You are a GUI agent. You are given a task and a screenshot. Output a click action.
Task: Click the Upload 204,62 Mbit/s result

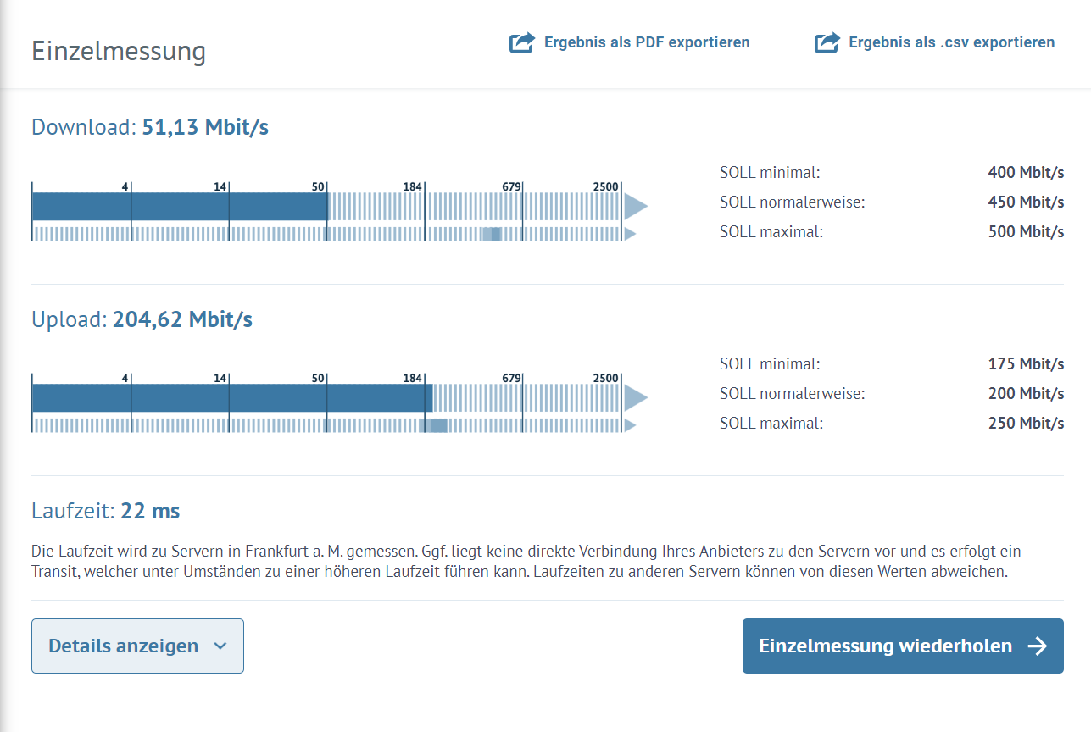tap(142, 319)
